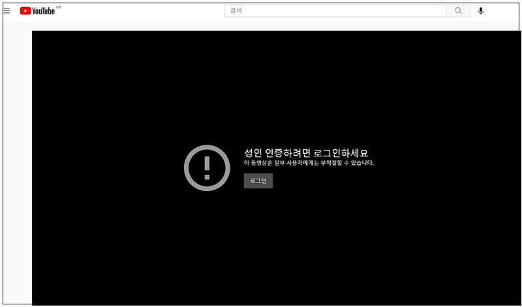Start voice search with microphone
The height and width of the screenshot is (307, 522).
tap(481, 11)
